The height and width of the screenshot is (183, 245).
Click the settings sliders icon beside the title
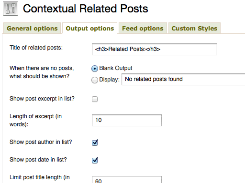[11, 9]
